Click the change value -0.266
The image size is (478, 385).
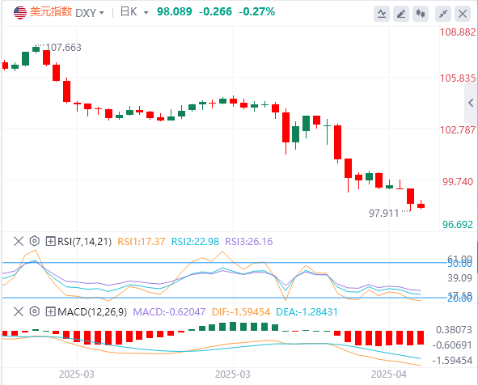click(x=215, y=12)
